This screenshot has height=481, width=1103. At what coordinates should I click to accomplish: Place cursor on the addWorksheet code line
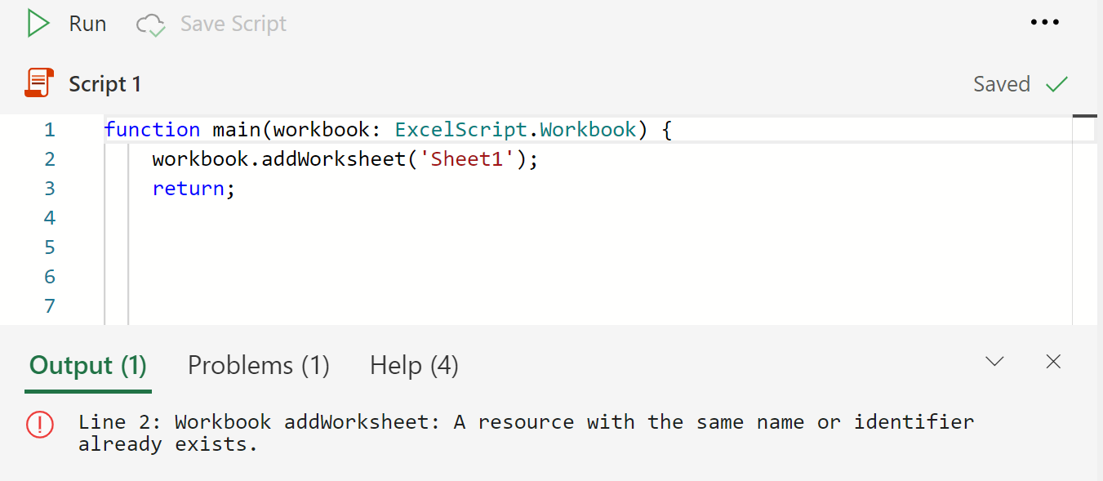click(x=343, y=158)
